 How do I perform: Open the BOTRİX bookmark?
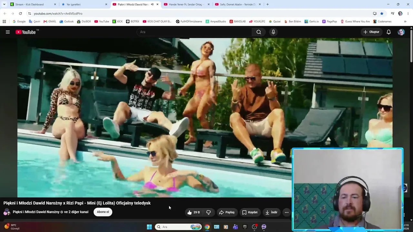(133, 22)
